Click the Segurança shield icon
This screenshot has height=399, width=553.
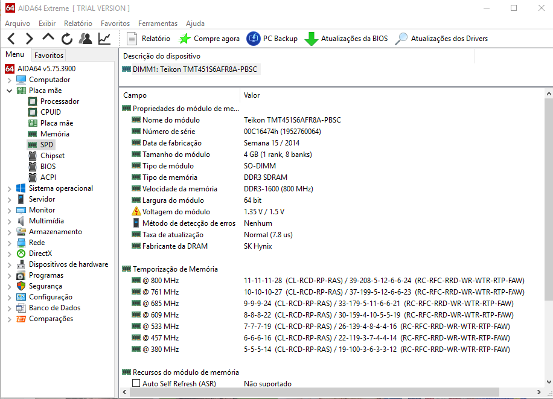pyautogui.click(x=21, y=286)
